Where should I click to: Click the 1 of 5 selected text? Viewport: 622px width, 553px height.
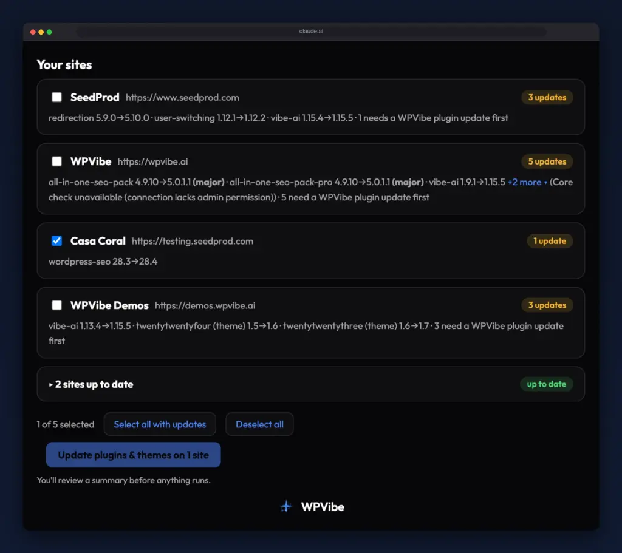[x=66, y=424]
